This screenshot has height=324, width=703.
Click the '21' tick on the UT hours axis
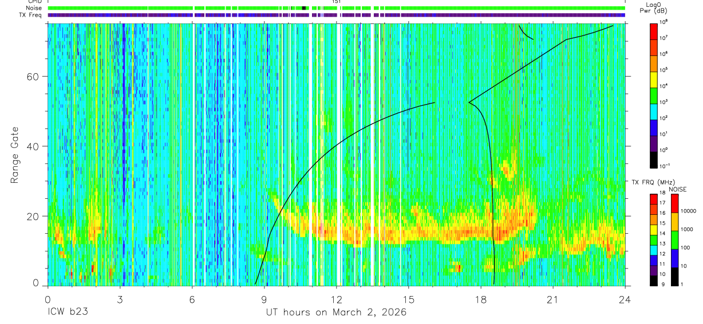tap(552, 299)
